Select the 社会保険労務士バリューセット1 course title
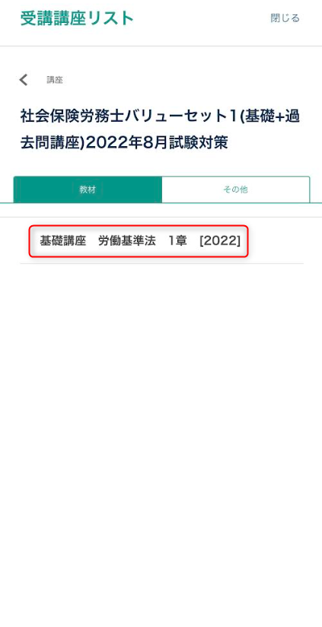The height and width of the screenshot is (627, 322). pos(161,129)
